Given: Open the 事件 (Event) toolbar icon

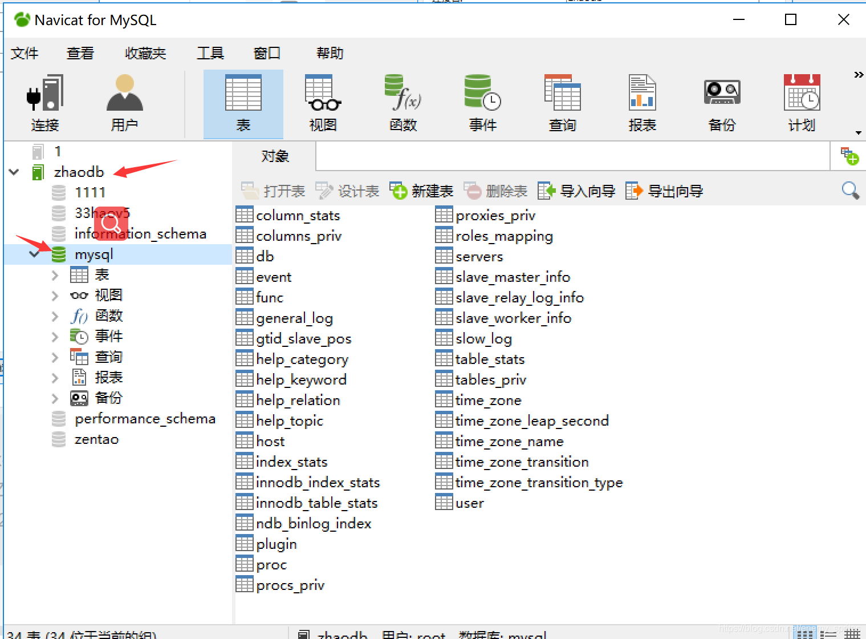Looking at the screenshot, I should click(x=483, y=104).
